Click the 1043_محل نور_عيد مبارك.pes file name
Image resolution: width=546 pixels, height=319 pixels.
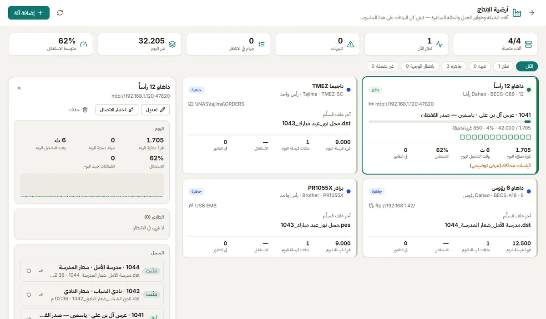[316, 225]
